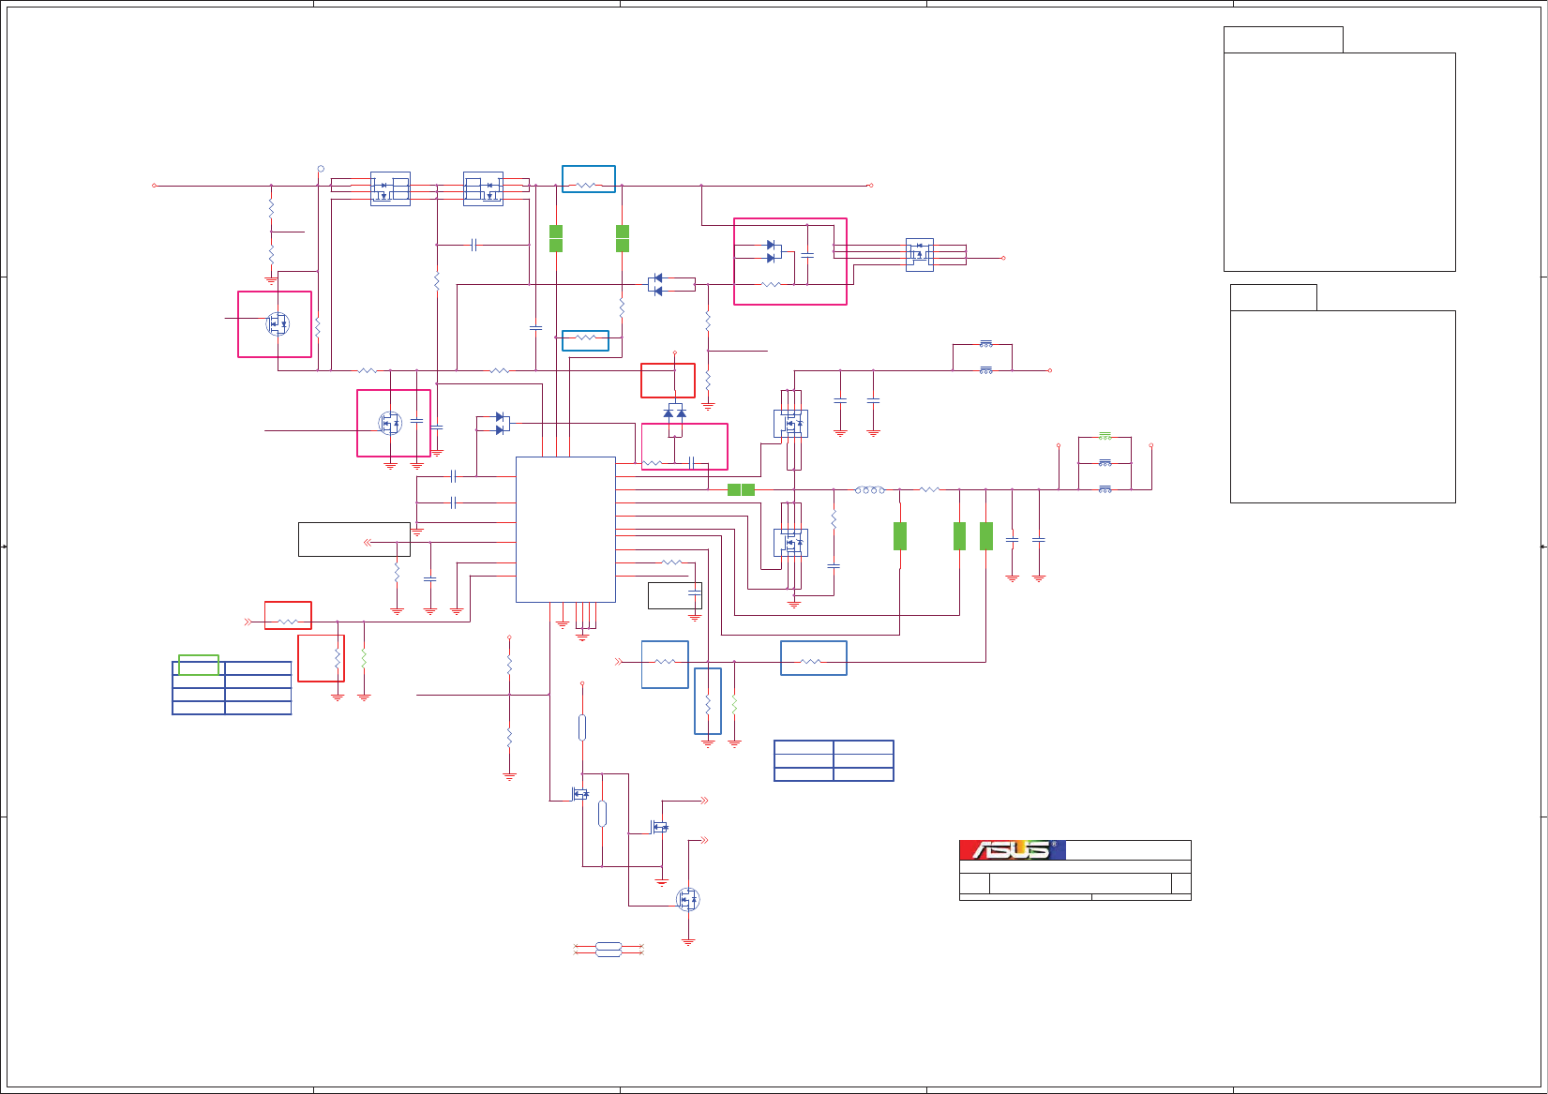Select the green-outlined cell on the blue table

pyautogui.click(x=199, y=665)
